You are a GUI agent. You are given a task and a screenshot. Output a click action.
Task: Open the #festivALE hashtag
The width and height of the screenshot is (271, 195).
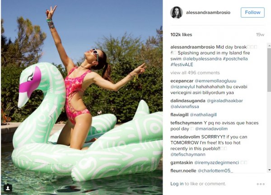182,64
